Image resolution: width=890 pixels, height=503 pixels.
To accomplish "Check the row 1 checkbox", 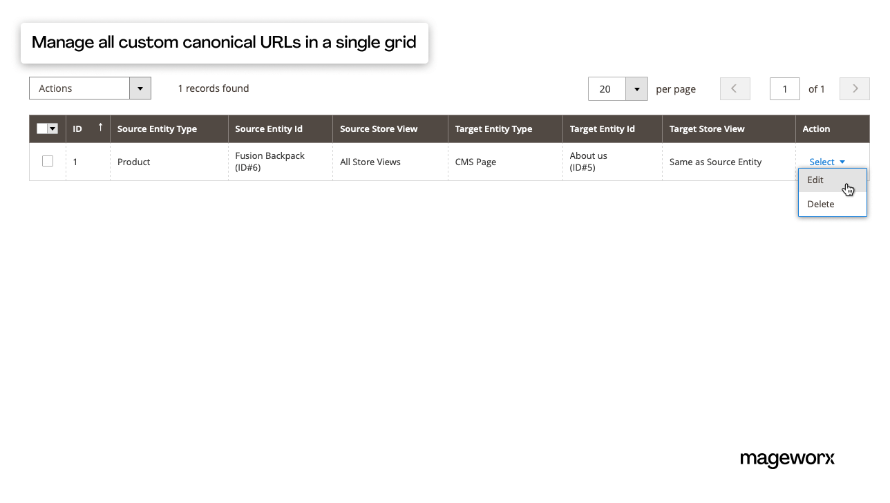I will [48, 161].
